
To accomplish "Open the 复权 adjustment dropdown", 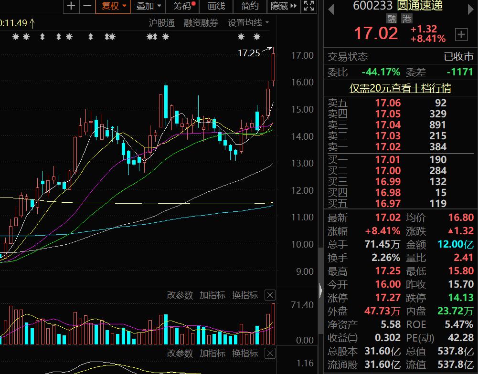I will 114,6.
